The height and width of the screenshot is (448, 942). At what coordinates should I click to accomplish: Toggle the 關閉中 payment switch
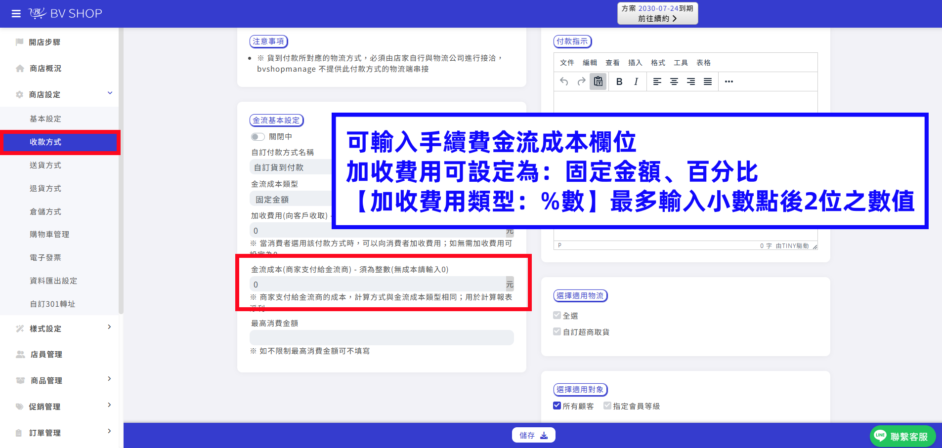[257, 137]
